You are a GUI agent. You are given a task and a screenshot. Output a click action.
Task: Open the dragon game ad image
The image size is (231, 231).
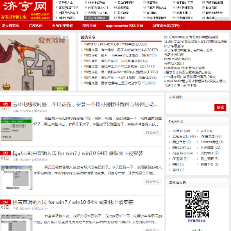click(x=35, y=63)
